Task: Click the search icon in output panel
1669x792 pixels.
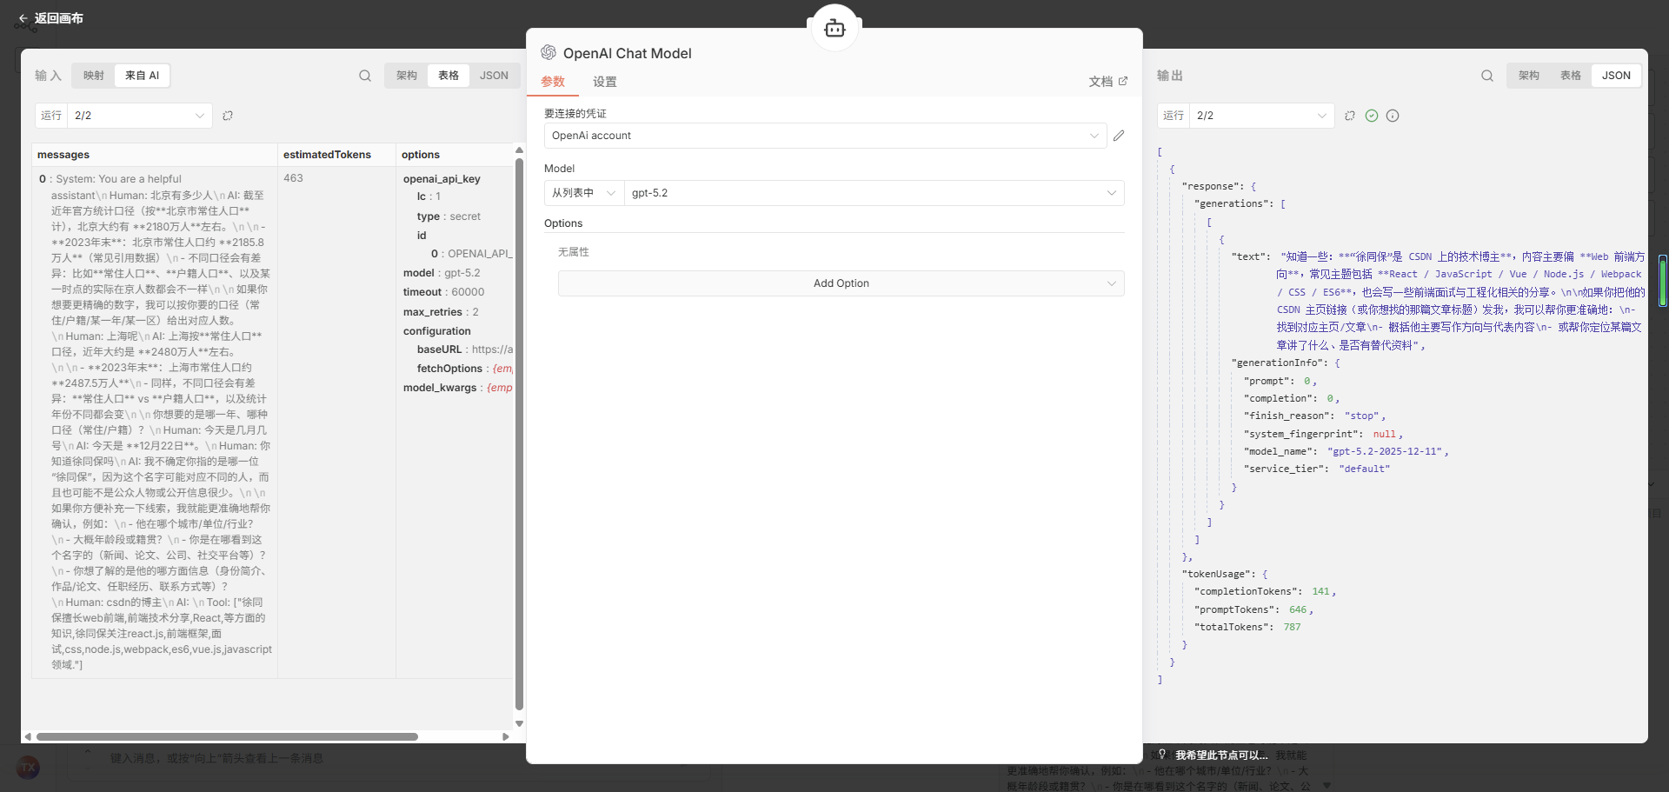Action: pyautogui.click(x=1487, y=76)
